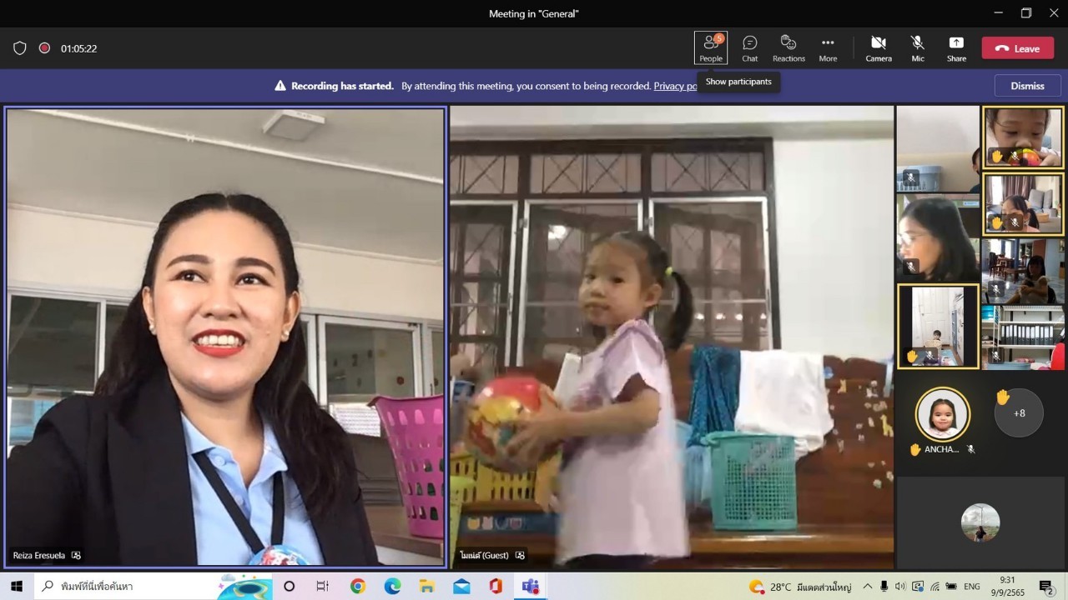The image size is (1068, 600).
Task: Click the shield security icon
Action: tap(20, 48)
